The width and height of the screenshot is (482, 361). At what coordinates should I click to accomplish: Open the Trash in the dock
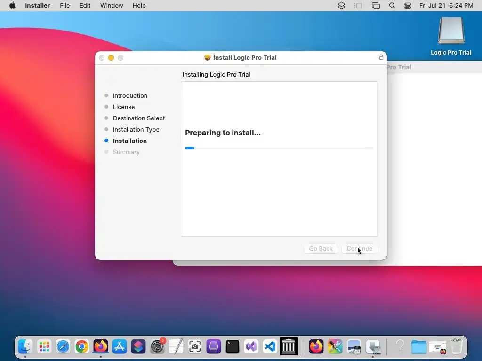(x=457, y=346)
